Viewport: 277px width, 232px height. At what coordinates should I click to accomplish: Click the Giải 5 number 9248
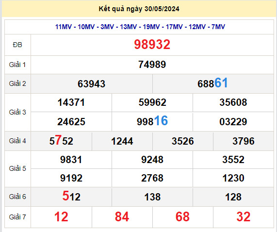click(x=152, y=160)
